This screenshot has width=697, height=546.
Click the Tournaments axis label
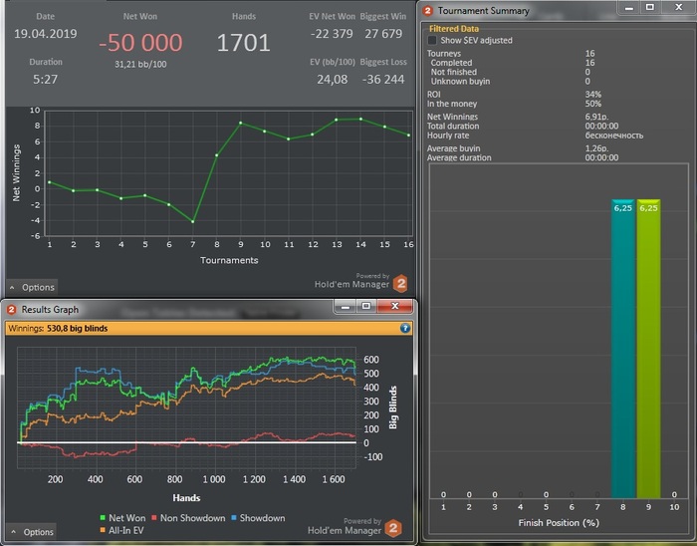229,260
